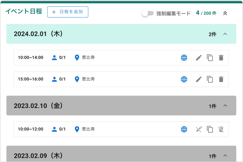Copy the 10:00~12:00 schedule on 2023.02.10
The height and width of the screenshot is (162, 243).
tap(210, 129)
